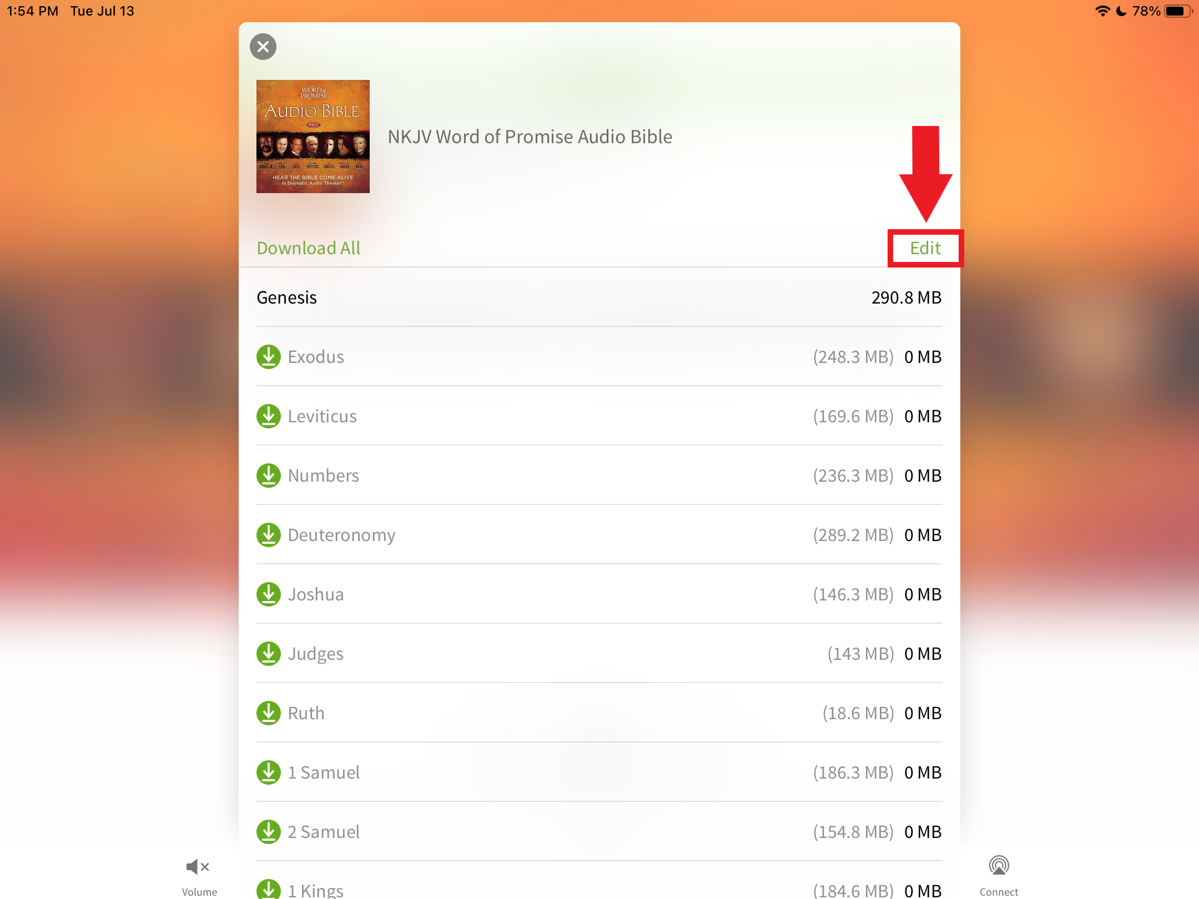Viewport: 1199px width, 899px height.
Task: Tap the Edit button
Action: click(925, 248)
